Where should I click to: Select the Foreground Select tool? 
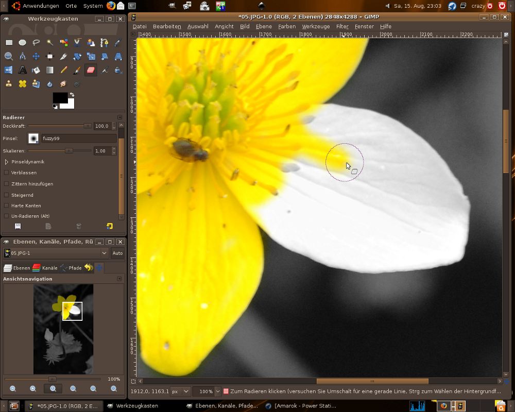coord(91,42)
